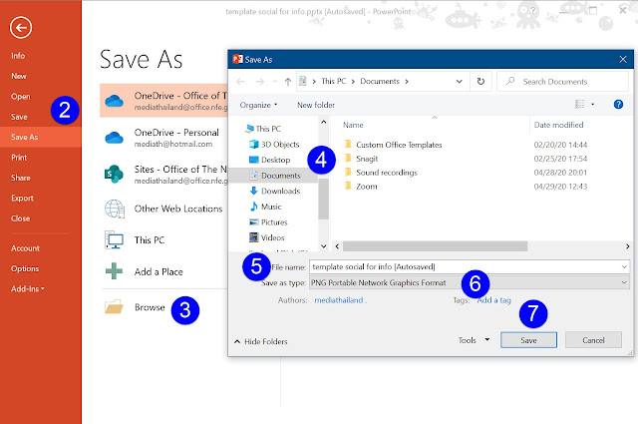Click Add a tag link

click(494, 300)
